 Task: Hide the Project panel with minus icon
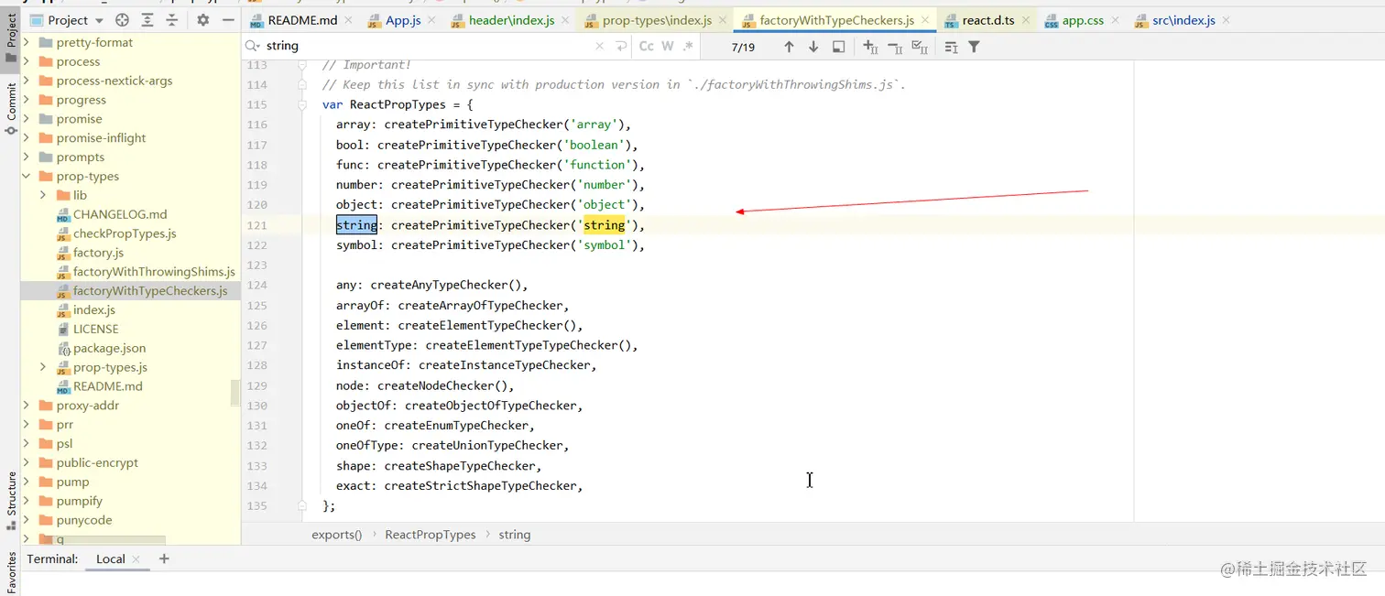pos(228,20)
